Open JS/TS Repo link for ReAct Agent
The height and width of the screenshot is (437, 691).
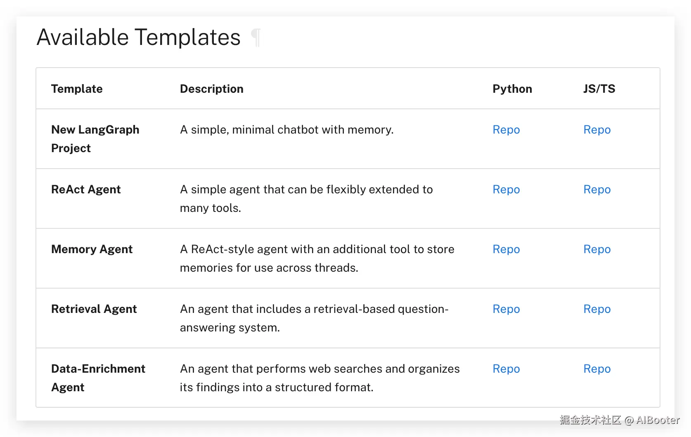pos(597,190)
